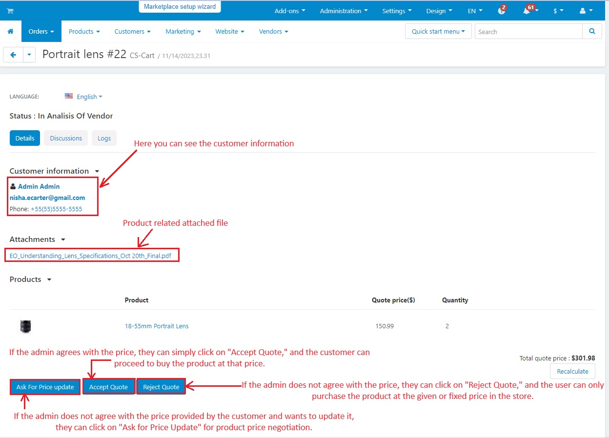Click the quote price value 150.99
The image size is (609, 438).
click(x=385, y=326)
